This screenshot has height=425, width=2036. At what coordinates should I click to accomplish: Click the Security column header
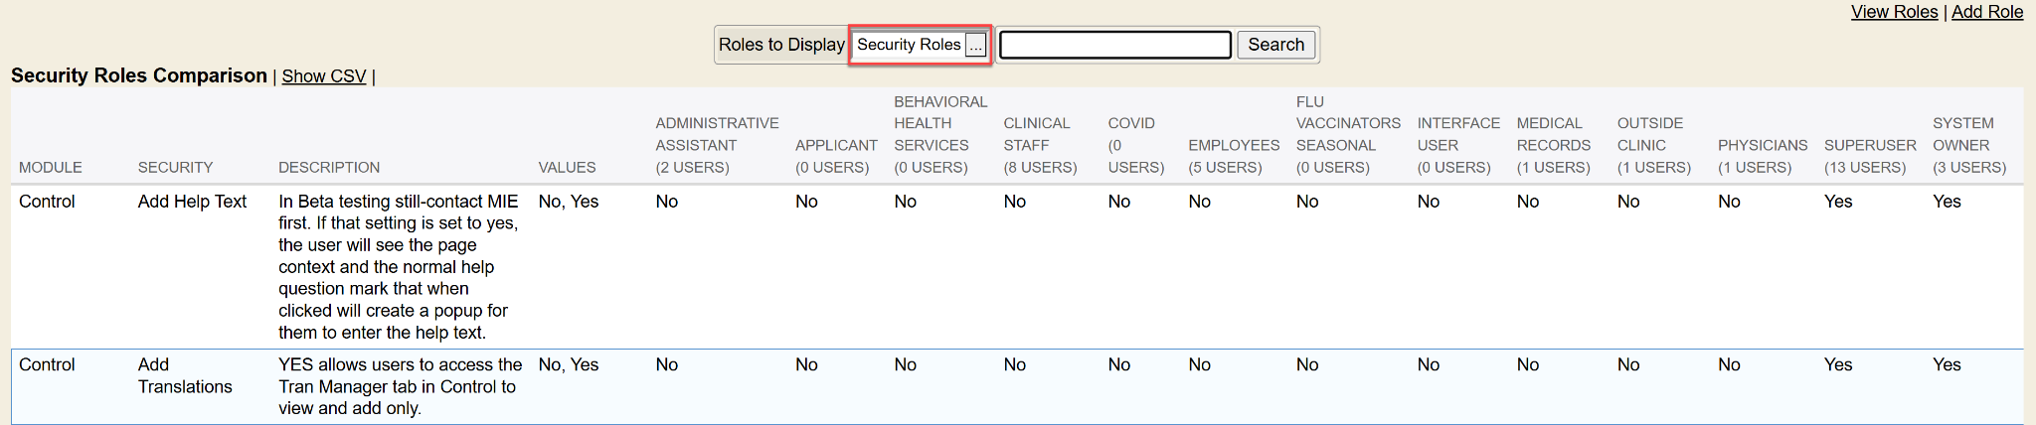pyautogui.click(x=175, y=167)
